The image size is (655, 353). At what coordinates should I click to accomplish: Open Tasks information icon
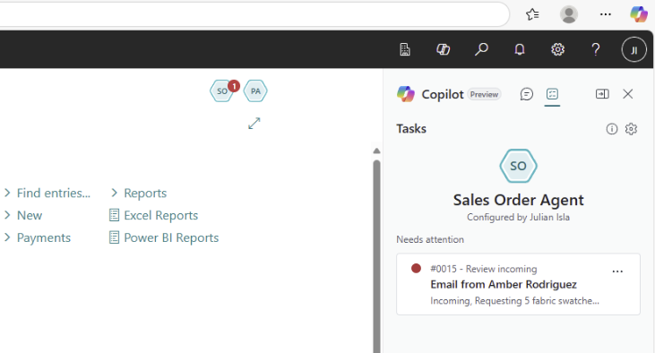point(612,129)
